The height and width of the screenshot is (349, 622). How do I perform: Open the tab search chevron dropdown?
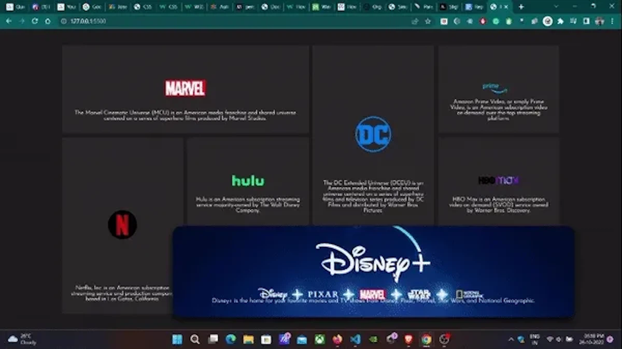click(x=557, y=7)
